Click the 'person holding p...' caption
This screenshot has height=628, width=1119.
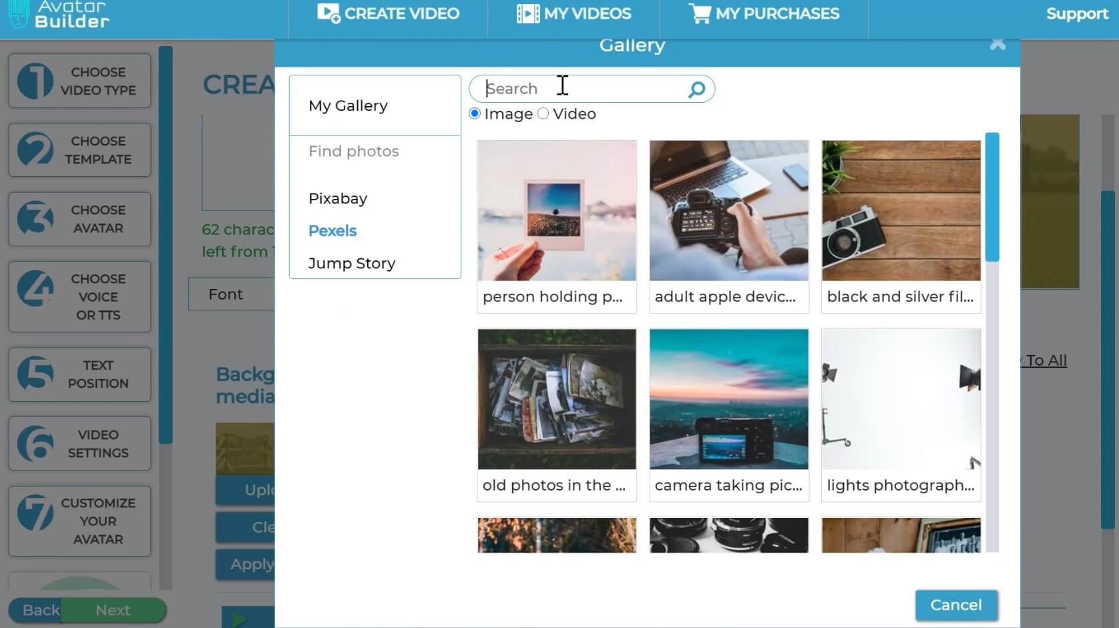pos(553,297)
